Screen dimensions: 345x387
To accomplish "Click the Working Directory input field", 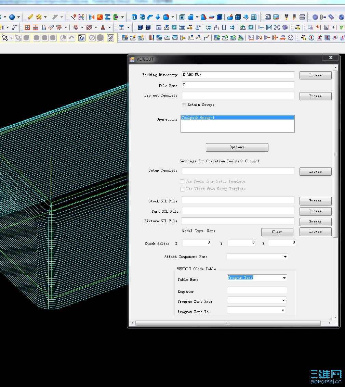I will (238, 75).
